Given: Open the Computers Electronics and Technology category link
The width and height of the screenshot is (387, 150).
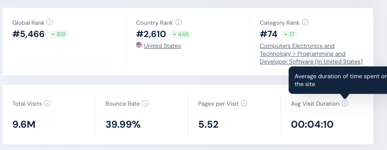Looking at the screenshot, I should 311,53.
